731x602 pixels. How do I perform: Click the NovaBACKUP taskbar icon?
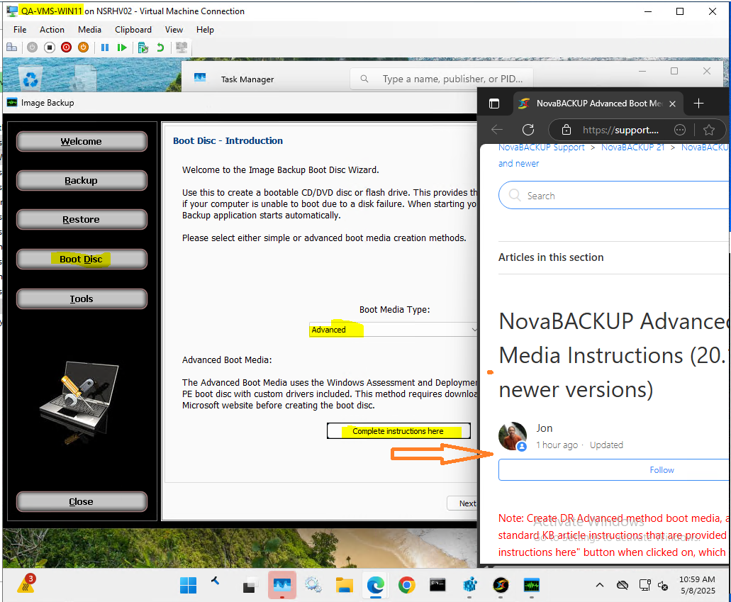(x=501, y=585)
